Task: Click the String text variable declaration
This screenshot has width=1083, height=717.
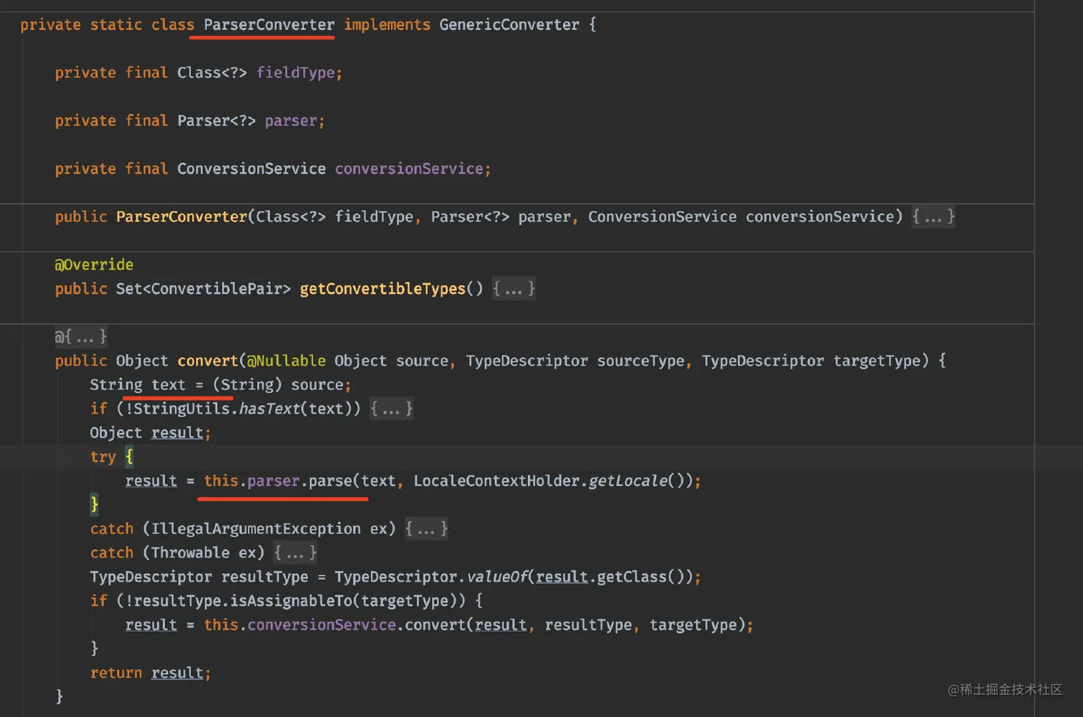Action: click(138, 385)
